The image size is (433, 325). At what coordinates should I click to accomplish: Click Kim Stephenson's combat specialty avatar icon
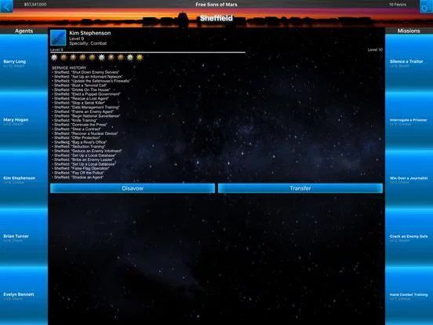pyautogui.click(x=58, y=38)
